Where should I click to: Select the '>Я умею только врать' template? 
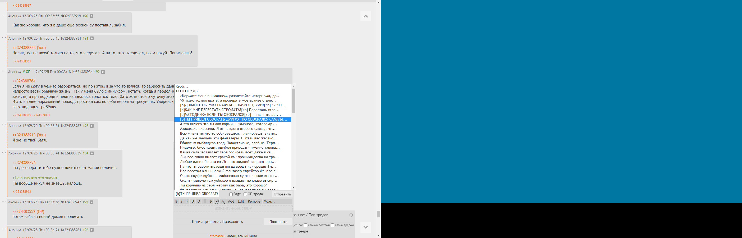pyautogui.click(x=233, y=100)
